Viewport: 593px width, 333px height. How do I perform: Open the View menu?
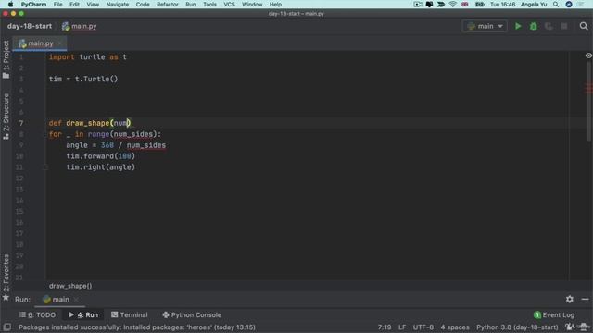[93, 4]
